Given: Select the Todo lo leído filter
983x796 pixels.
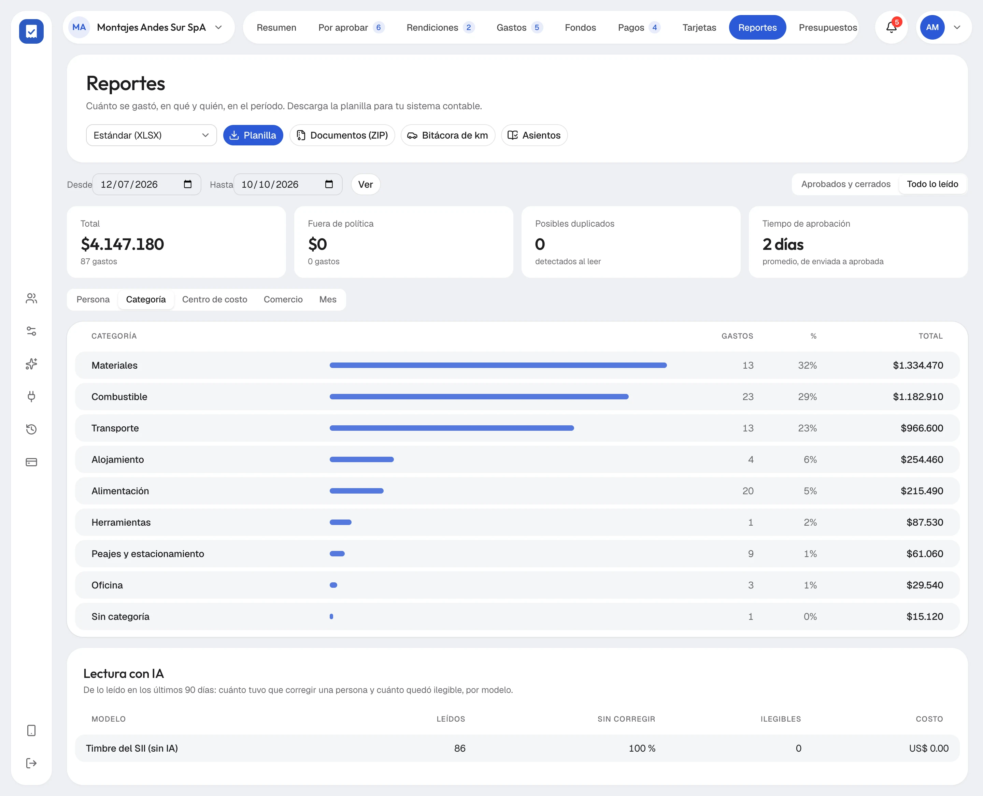Looking at the screenshot, I should coord(932,184).
